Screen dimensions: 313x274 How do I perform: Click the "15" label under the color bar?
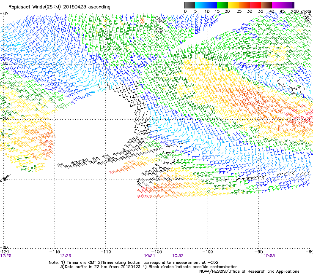[x=217, y=11]
